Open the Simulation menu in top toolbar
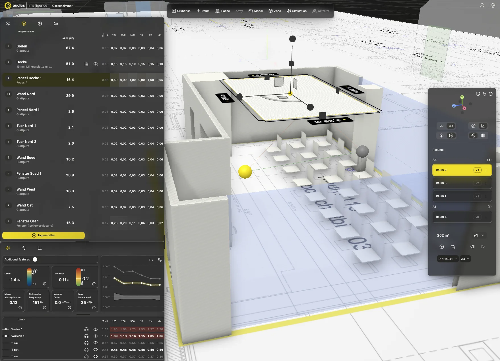The width and height of the screenshot is (500, 361). 296,11
